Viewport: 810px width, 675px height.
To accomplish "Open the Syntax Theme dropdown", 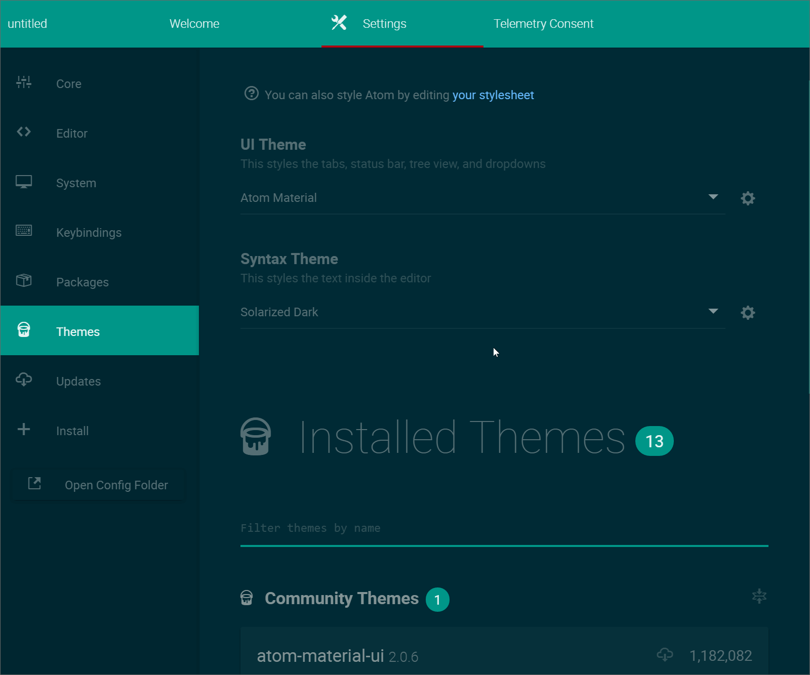I will point(483,312).
